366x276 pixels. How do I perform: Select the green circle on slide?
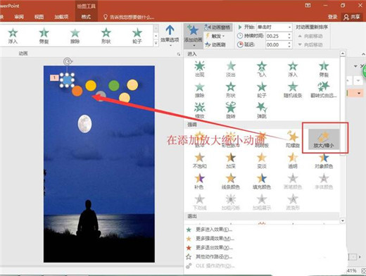(114, 85)
